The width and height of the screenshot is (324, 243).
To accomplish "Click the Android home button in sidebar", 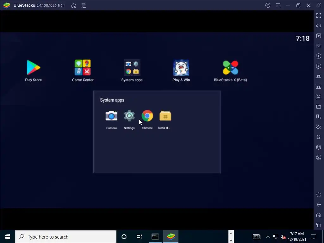I will pos(319,215).
